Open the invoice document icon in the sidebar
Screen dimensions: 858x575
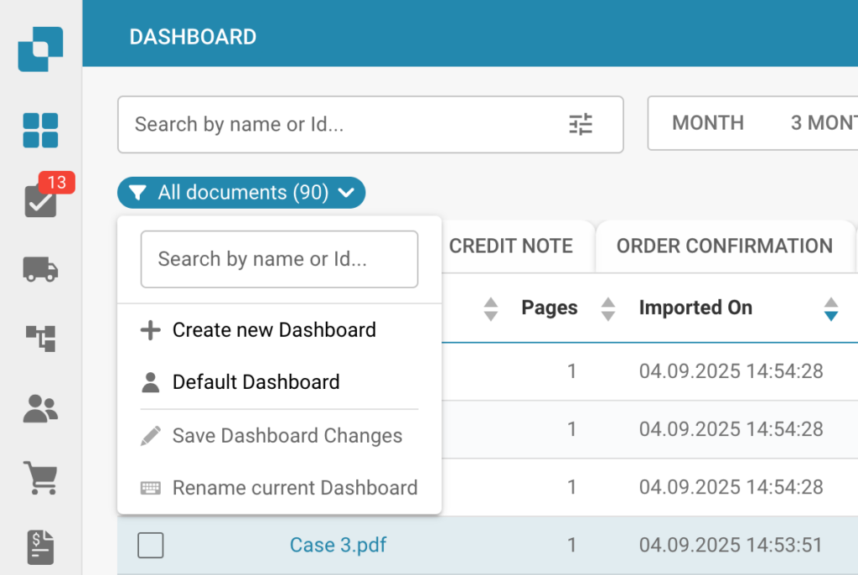(39, 547)
